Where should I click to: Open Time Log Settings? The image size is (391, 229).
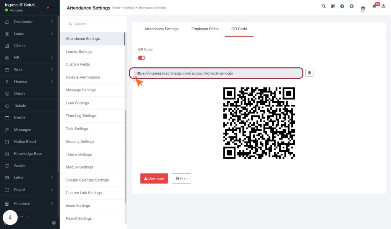(92, 116)
